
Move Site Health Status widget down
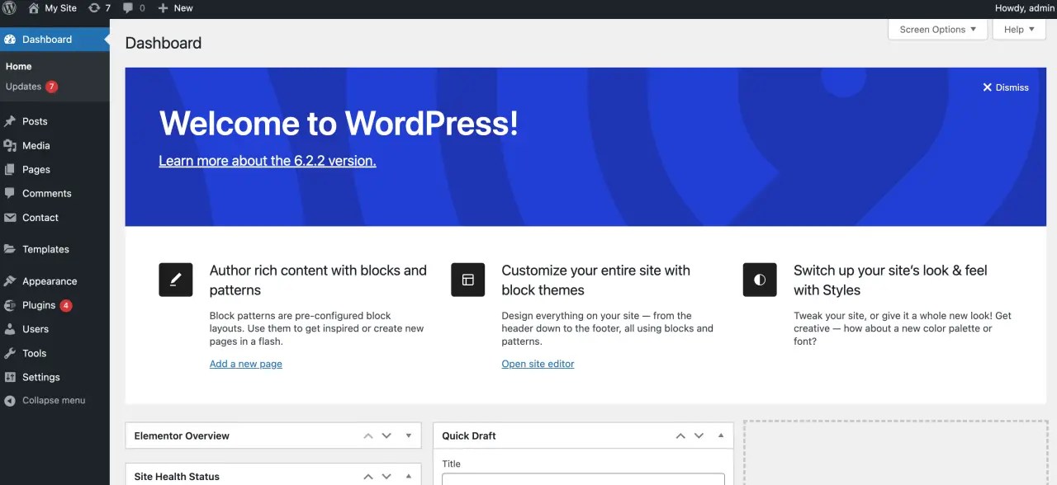pyautogui.click(x=386, y=476)
